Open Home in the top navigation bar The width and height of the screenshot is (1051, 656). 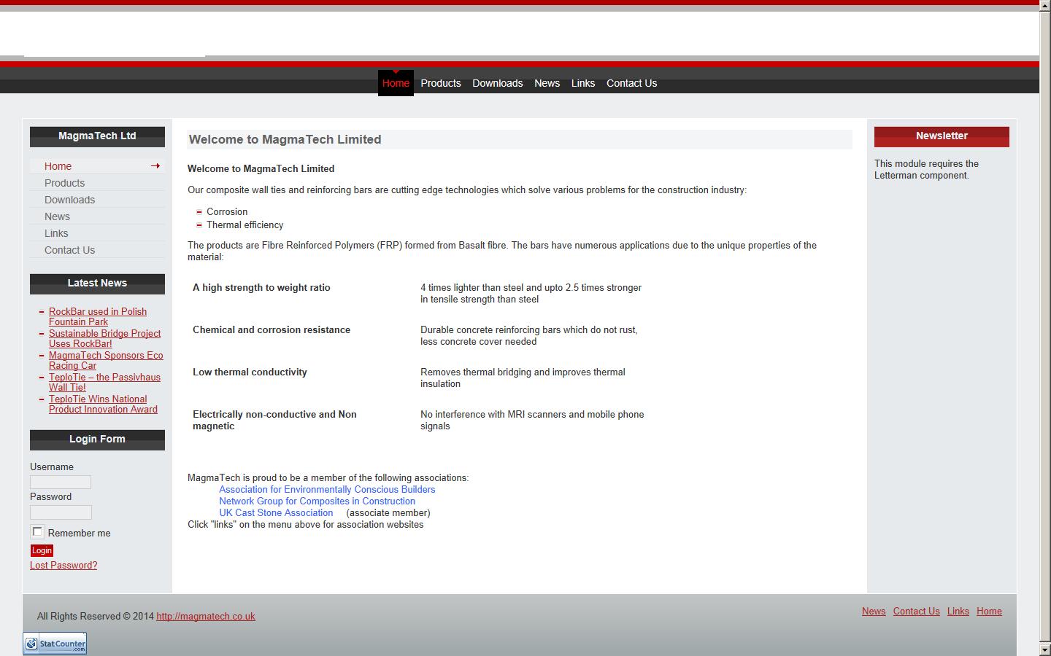396,83
